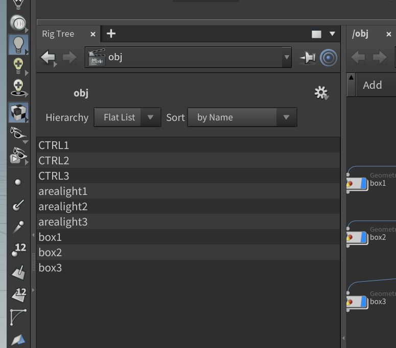Select CTRL3 in the rig list

pyautogui.click(x=188, y=176)
